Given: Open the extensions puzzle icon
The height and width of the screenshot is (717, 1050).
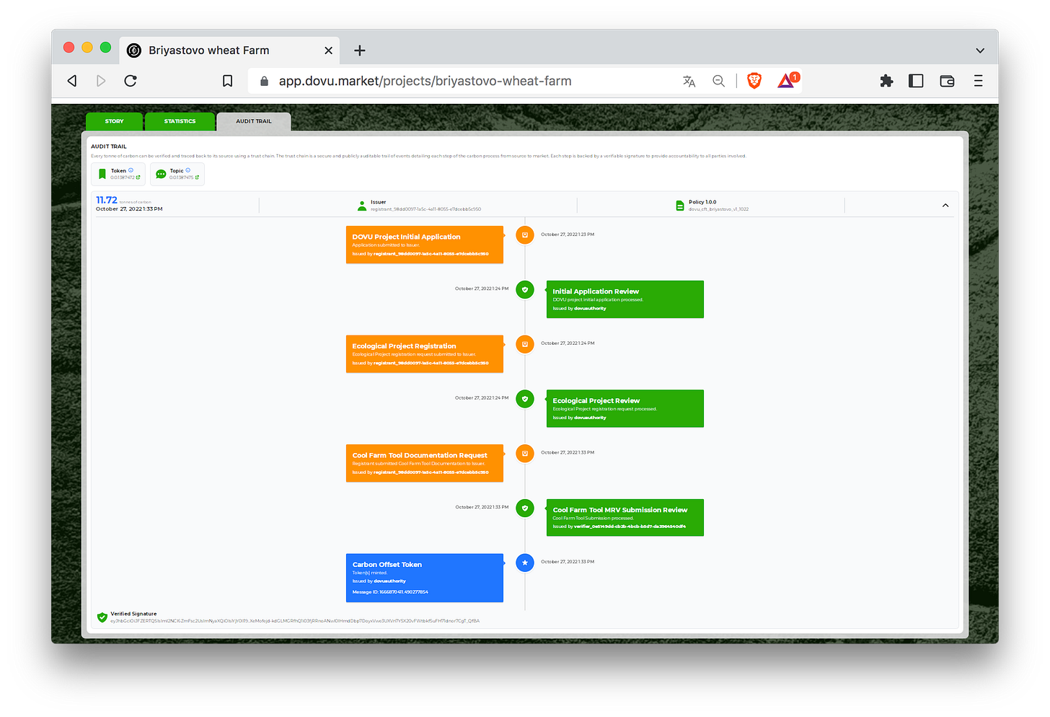Looking at the screenshot, I should [886, 81].
